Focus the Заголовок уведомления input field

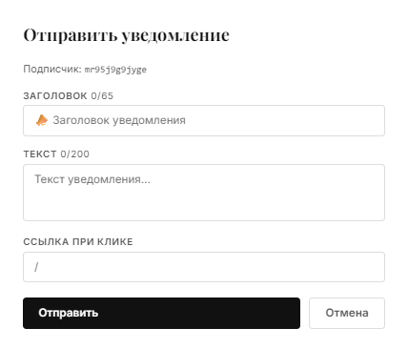click(x=204, y=120)
